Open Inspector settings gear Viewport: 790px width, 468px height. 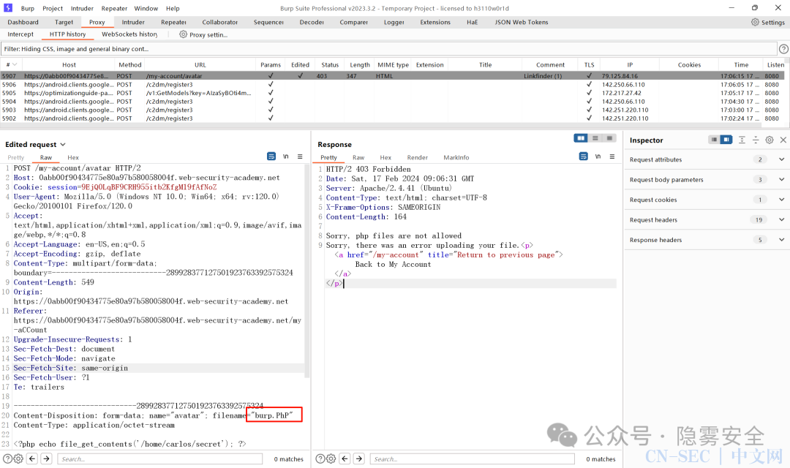tap(770, 140)
